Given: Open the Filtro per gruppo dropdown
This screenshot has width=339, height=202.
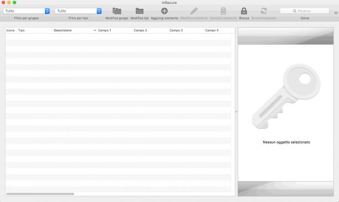Looking at the screenshot, I should (x=27, y=11).
